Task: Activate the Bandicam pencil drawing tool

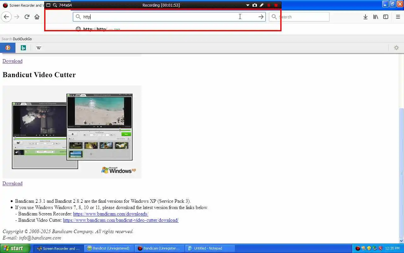Action: pyautogui.click(x=262, y=5)
